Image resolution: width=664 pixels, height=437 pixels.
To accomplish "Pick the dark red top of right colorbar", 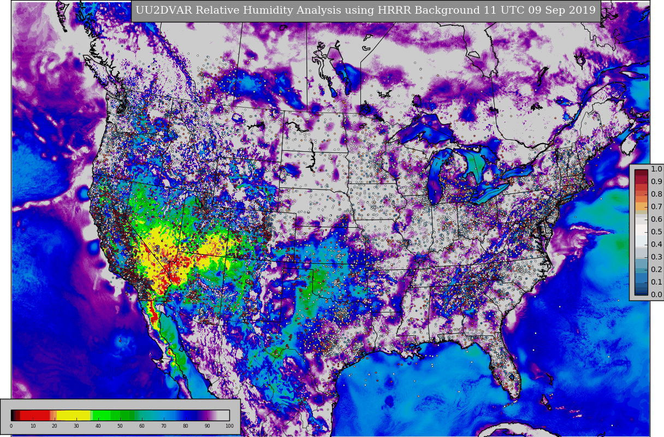I will point(641,174).
